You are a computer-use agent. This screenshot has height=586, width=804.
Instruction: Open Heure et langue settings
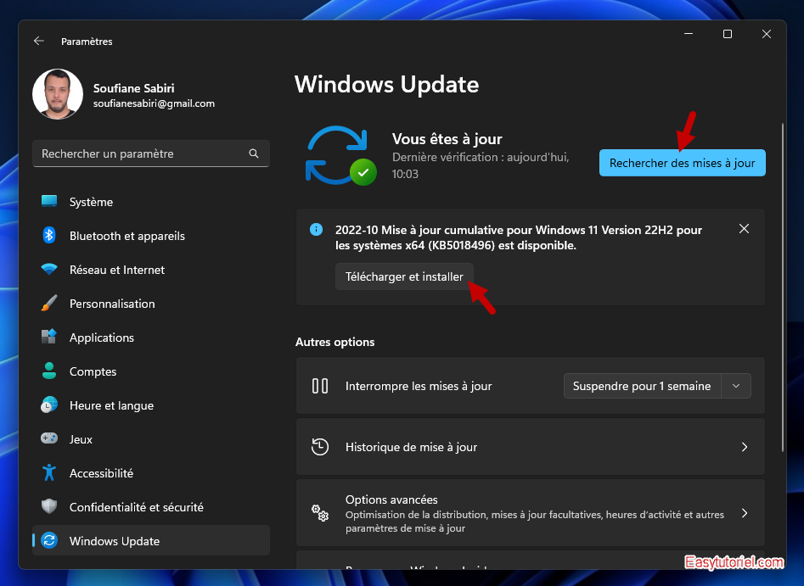point(151,405)
